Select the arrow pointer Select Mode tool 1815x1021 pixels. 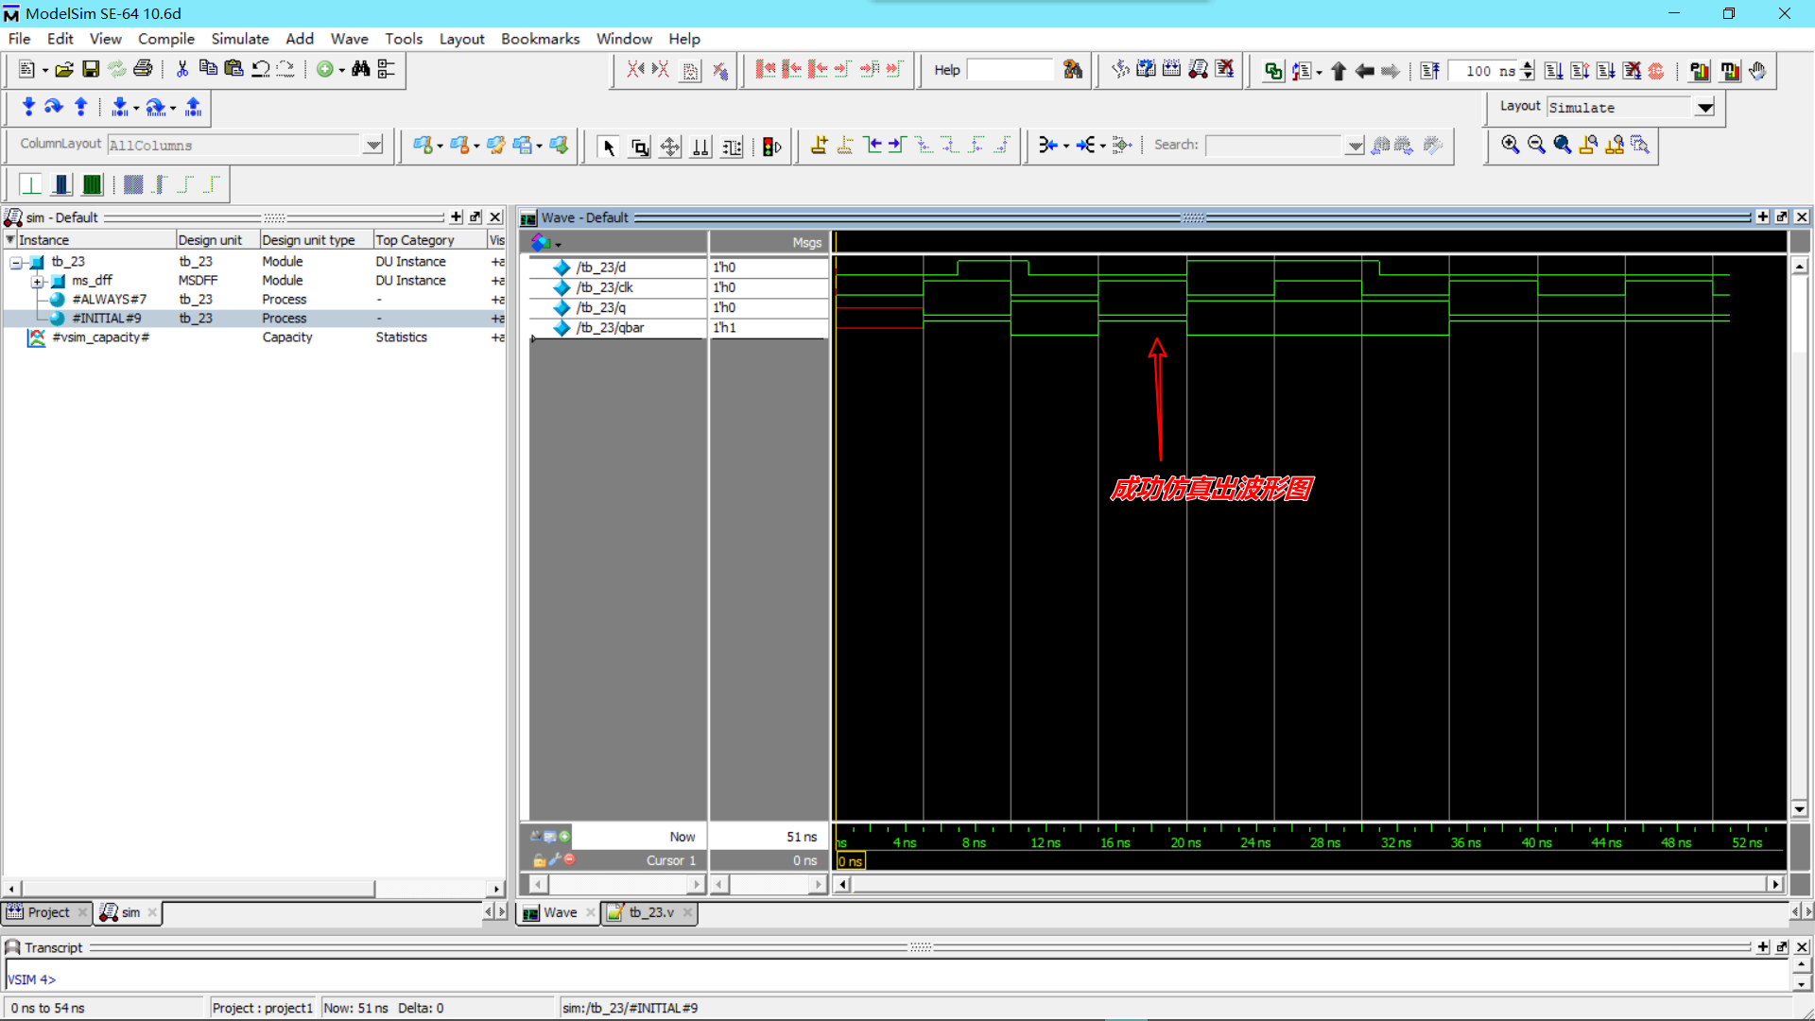coord(609,147)
